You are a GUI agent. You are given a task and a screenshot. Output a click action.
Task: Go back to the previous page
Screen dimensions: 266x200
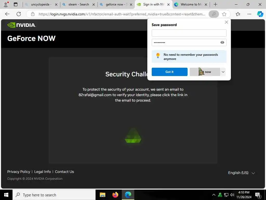pos(7,14)
